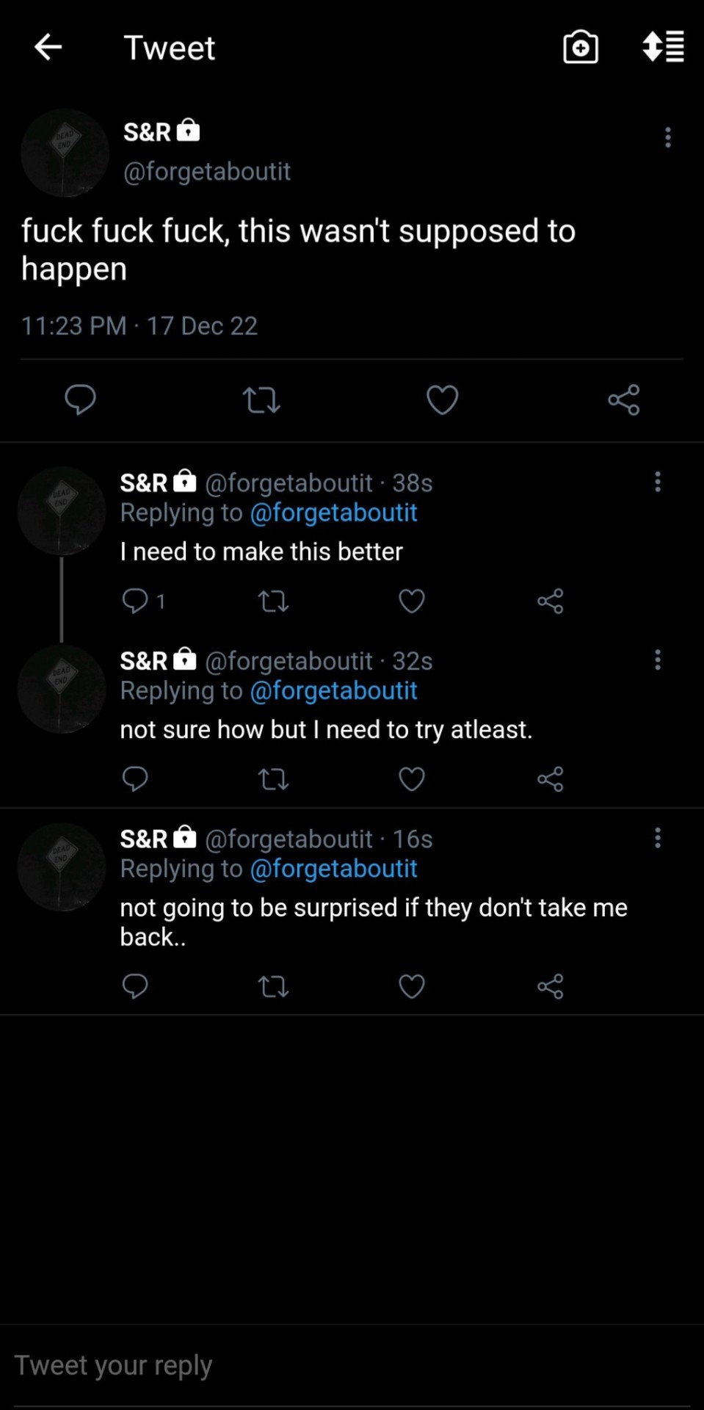Like the "I need to make this better" reply

[412, 601]
